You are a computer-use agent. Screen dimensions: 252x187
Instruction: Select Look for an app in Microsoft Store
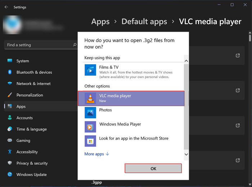pos(131,141)
